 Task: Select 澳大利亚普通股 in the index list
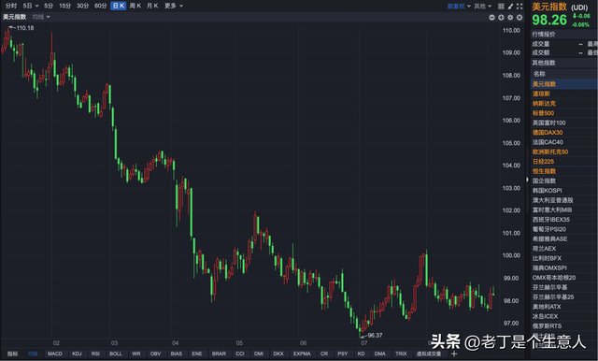(564, 200)
